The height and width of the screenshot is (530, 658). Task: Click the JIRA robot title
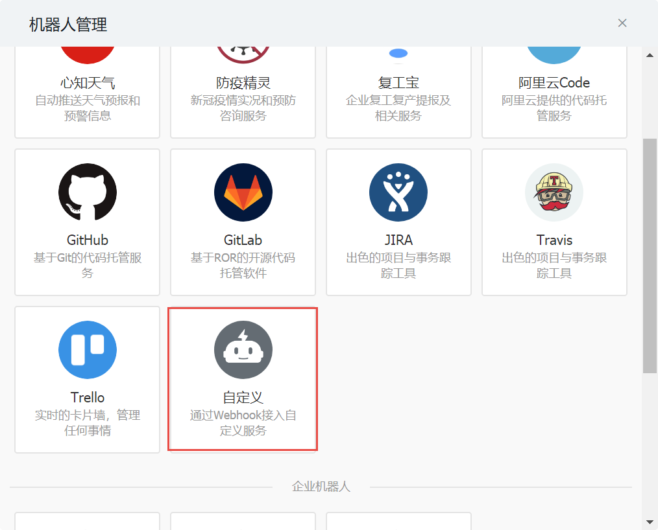point(398,240)
